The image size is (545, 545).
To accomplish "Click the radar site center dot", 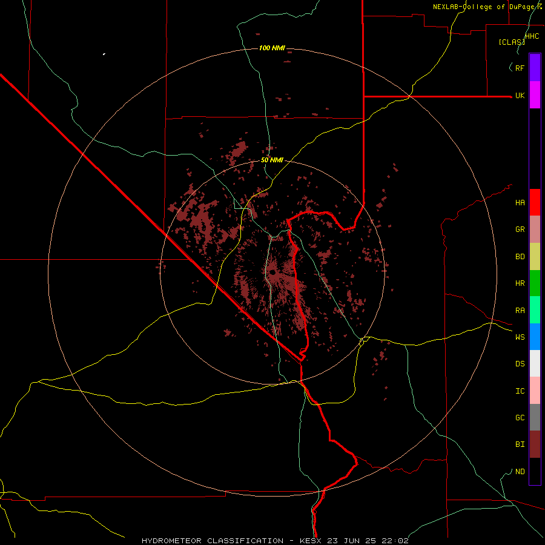I will [x=273, y=272].
